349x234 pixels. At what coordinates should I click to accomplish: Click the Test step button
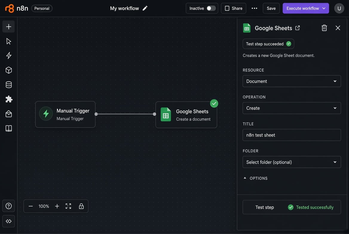(x=264, y=207)
